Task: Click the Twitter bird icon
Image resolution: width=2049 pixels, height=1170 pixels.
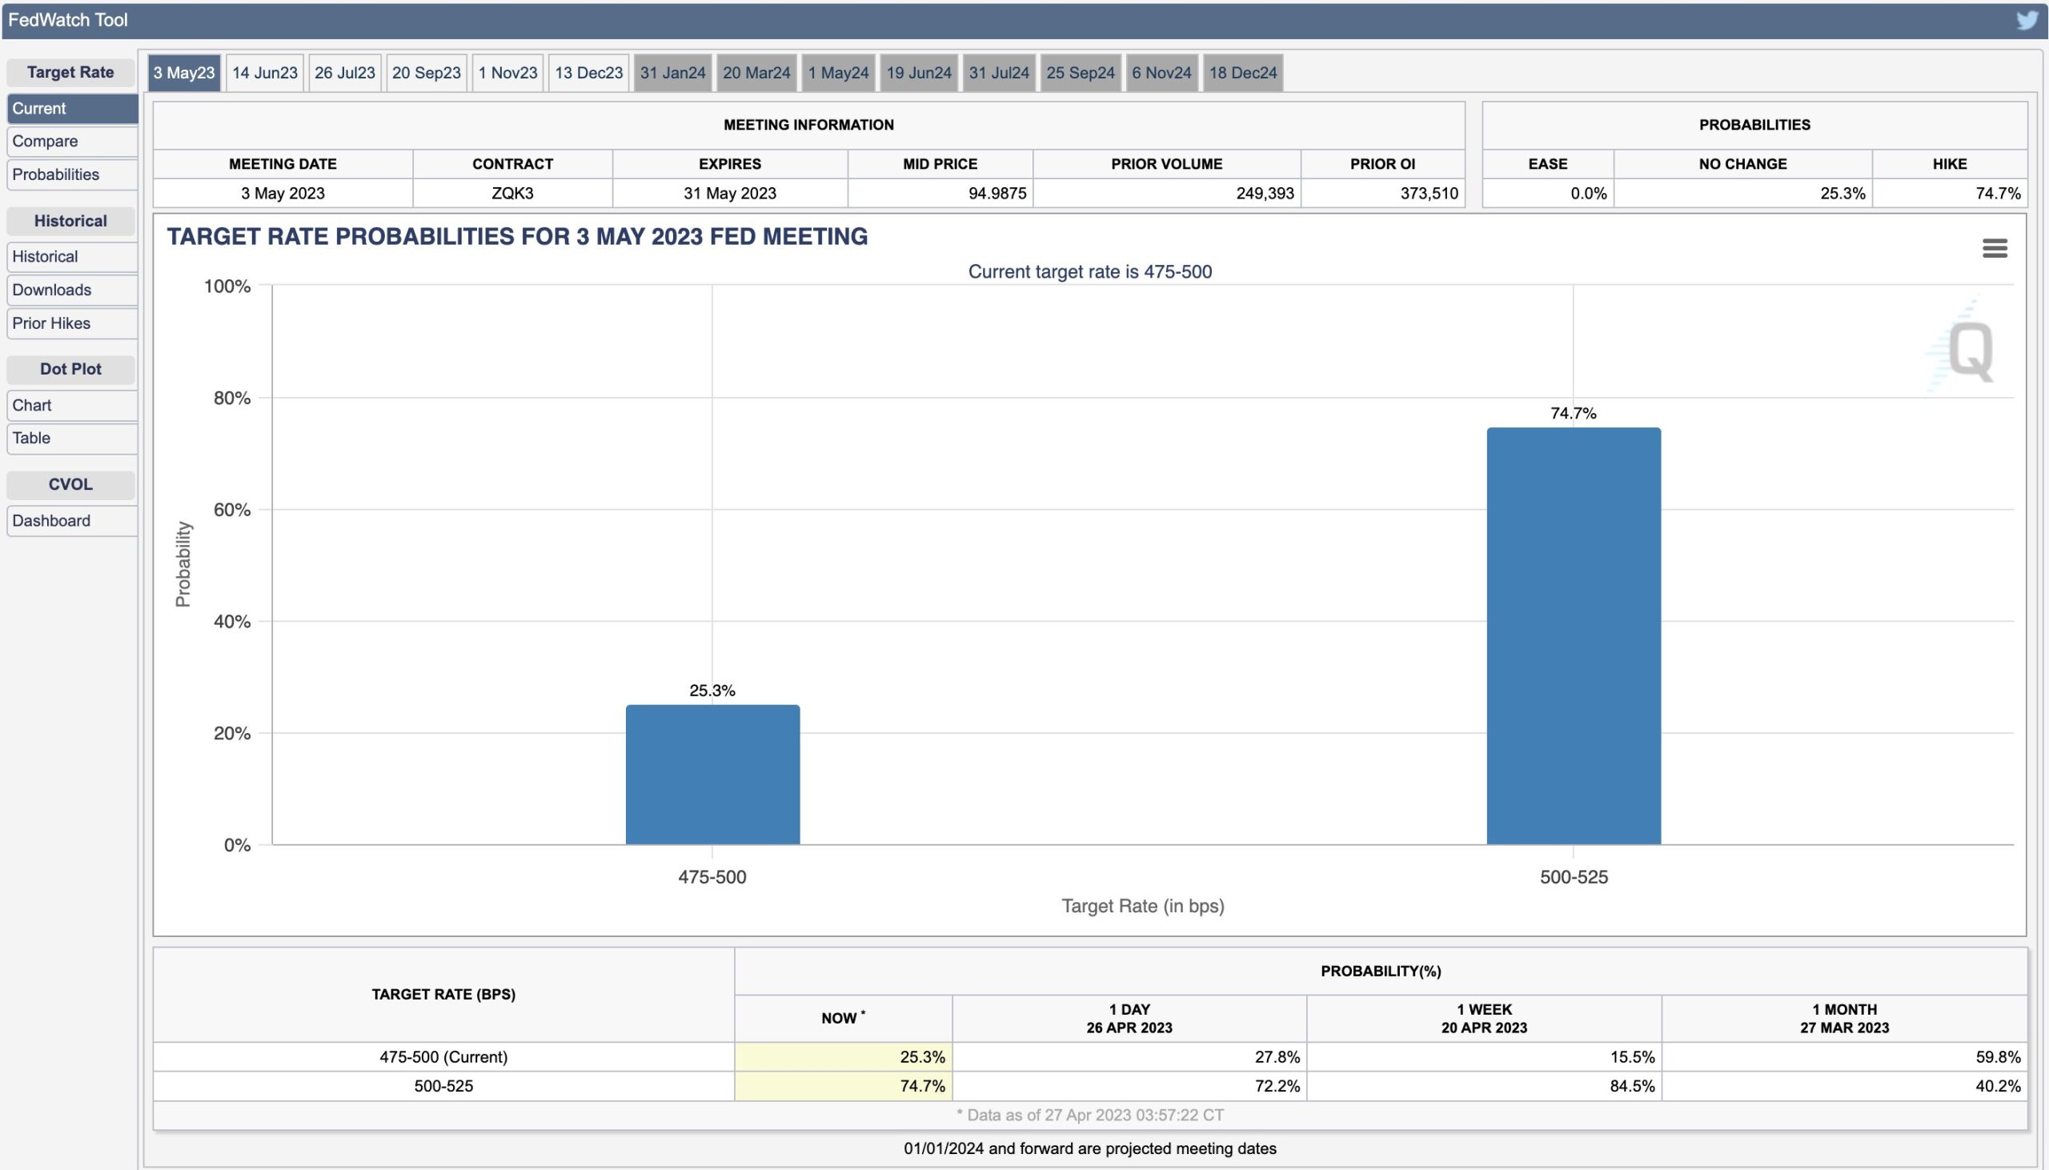Action: tap(2027, 19)
